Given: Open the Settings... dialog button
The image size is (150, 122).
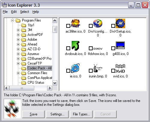Looking at the screenshot, I should (x=57, y=114).
